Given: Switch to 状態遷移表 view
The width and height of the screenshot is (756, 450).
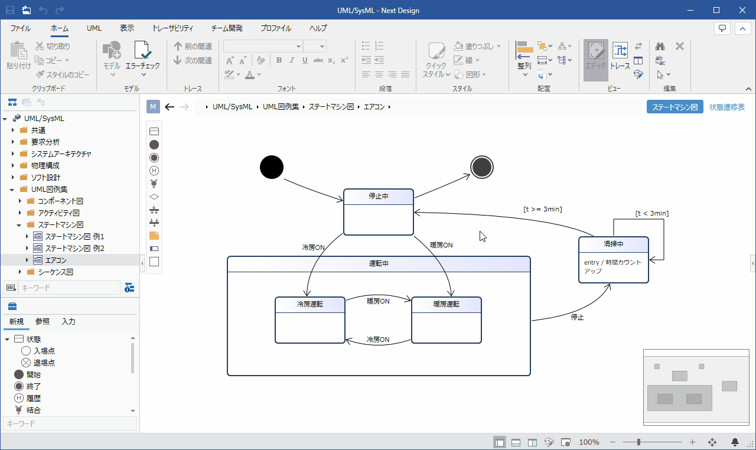Looking at the screenshot, I should tap(727, 107).
